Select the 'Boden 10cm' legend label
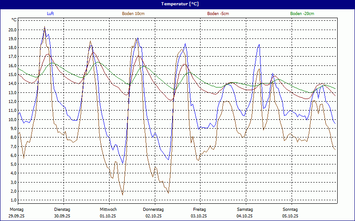This screenshot has height=221, width=355. [x=134, y=14]
